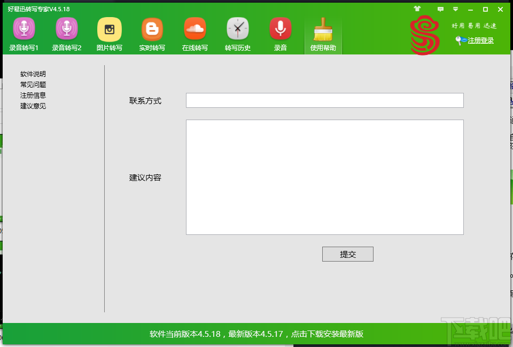View the 常见问题 FAQ section
The height and width of the screenshot is (347, 513).
(33, 84)
